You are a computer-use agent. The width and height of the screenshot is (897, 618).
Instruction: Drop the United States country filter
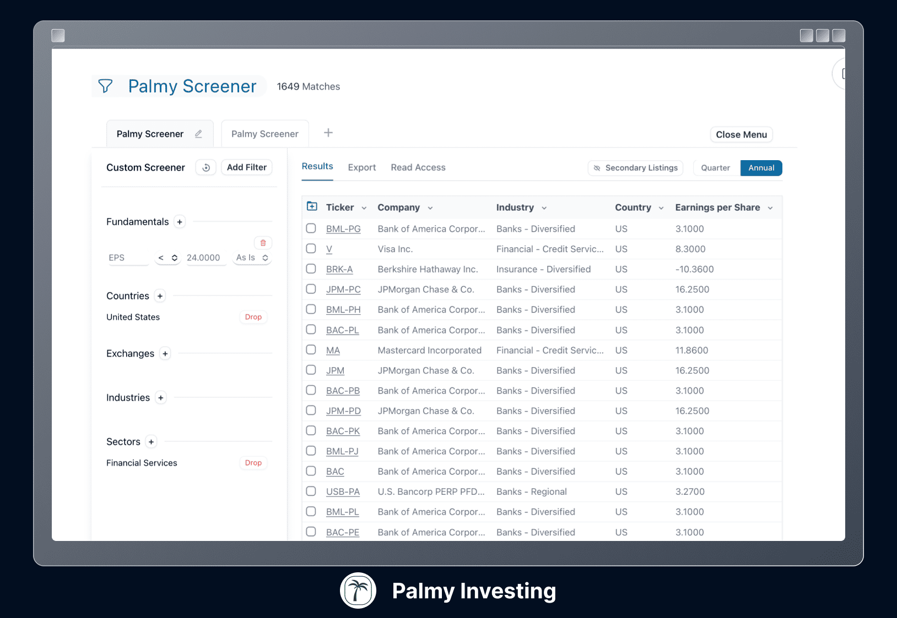(x=253, y=317)
